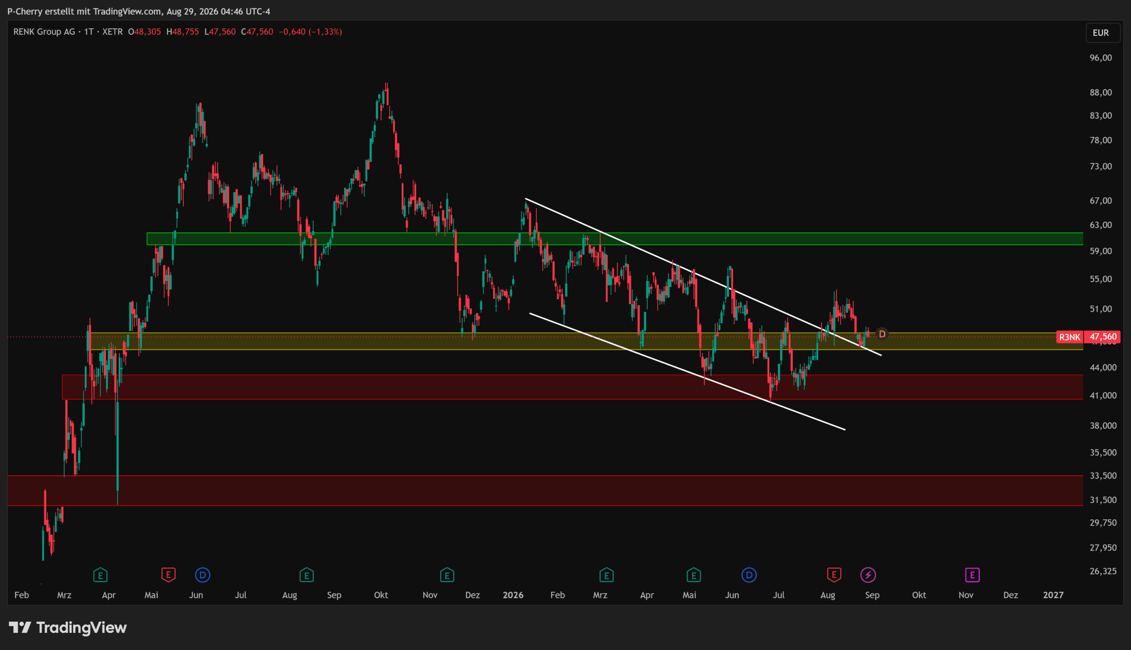Click the 63,00 price axis label
The image size is (1131, 650).
click(x=1101, y=225)
